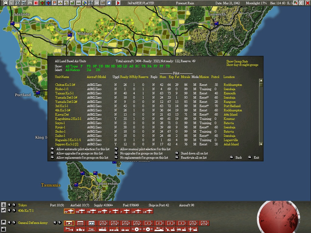311x233 pixels.
Task: Select the first F fighter unit icon
Action: tap(114, 211)
